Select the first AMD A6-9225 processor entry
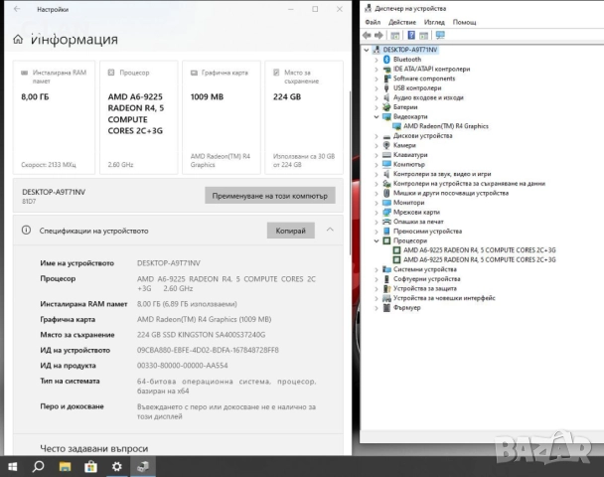This screenshot has height=477, width=604. tap(479, 250)
